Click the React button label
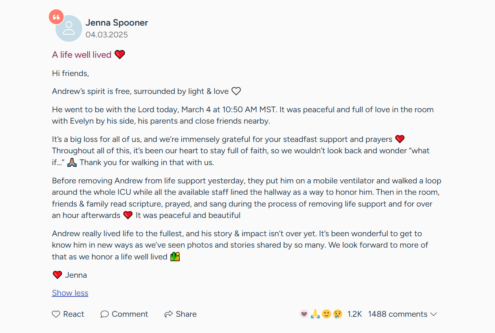Image resolution: width=495 pixels, height=333 pixels. [74, 314]
